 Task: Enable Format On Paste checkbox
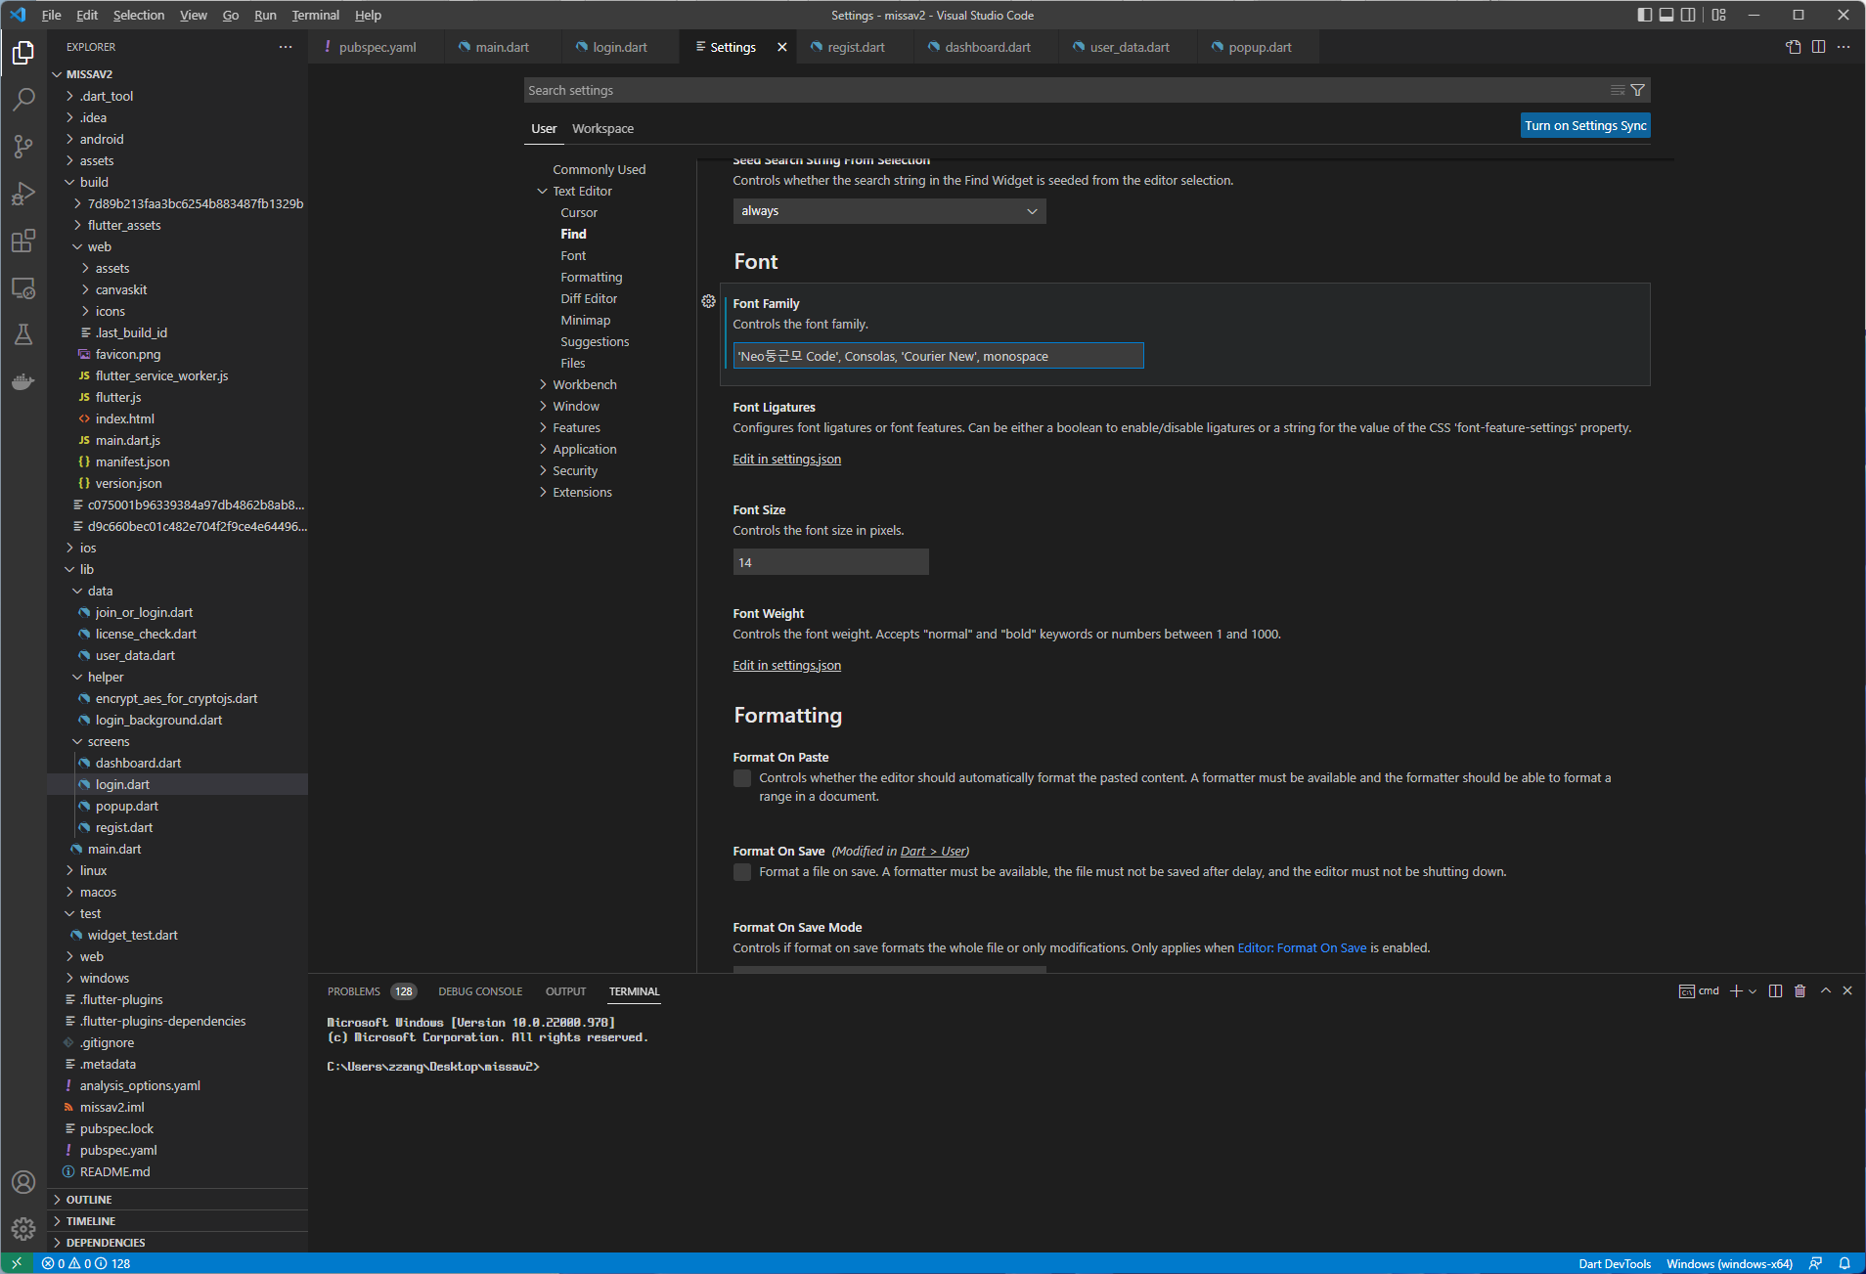pos(742,778)
